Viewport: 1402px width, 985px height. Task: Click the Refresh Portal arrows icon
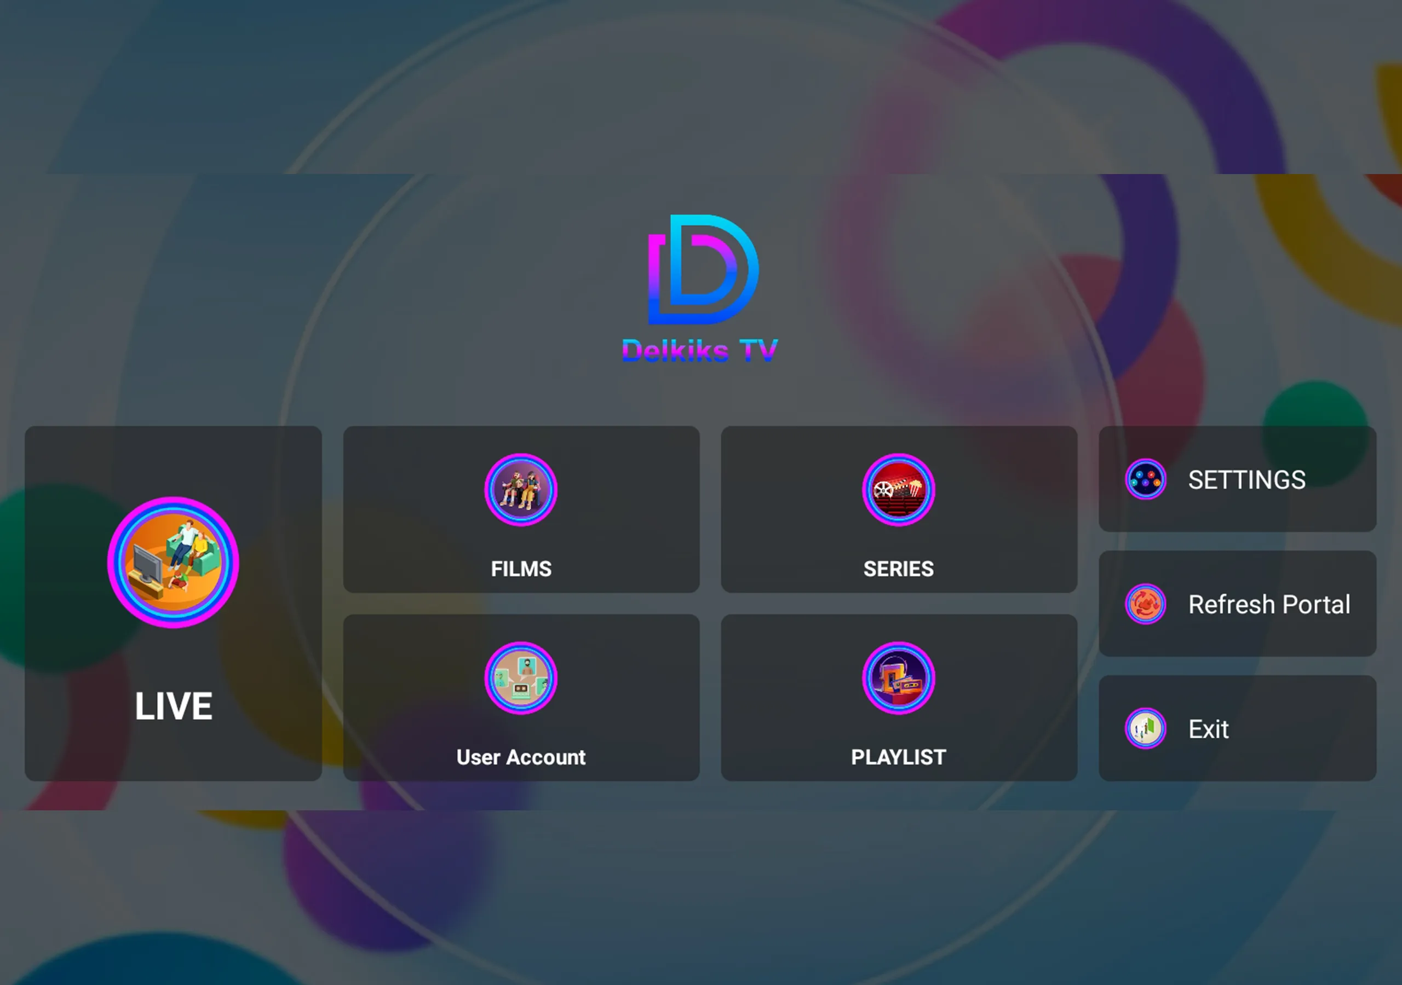tap(1146, 604)
